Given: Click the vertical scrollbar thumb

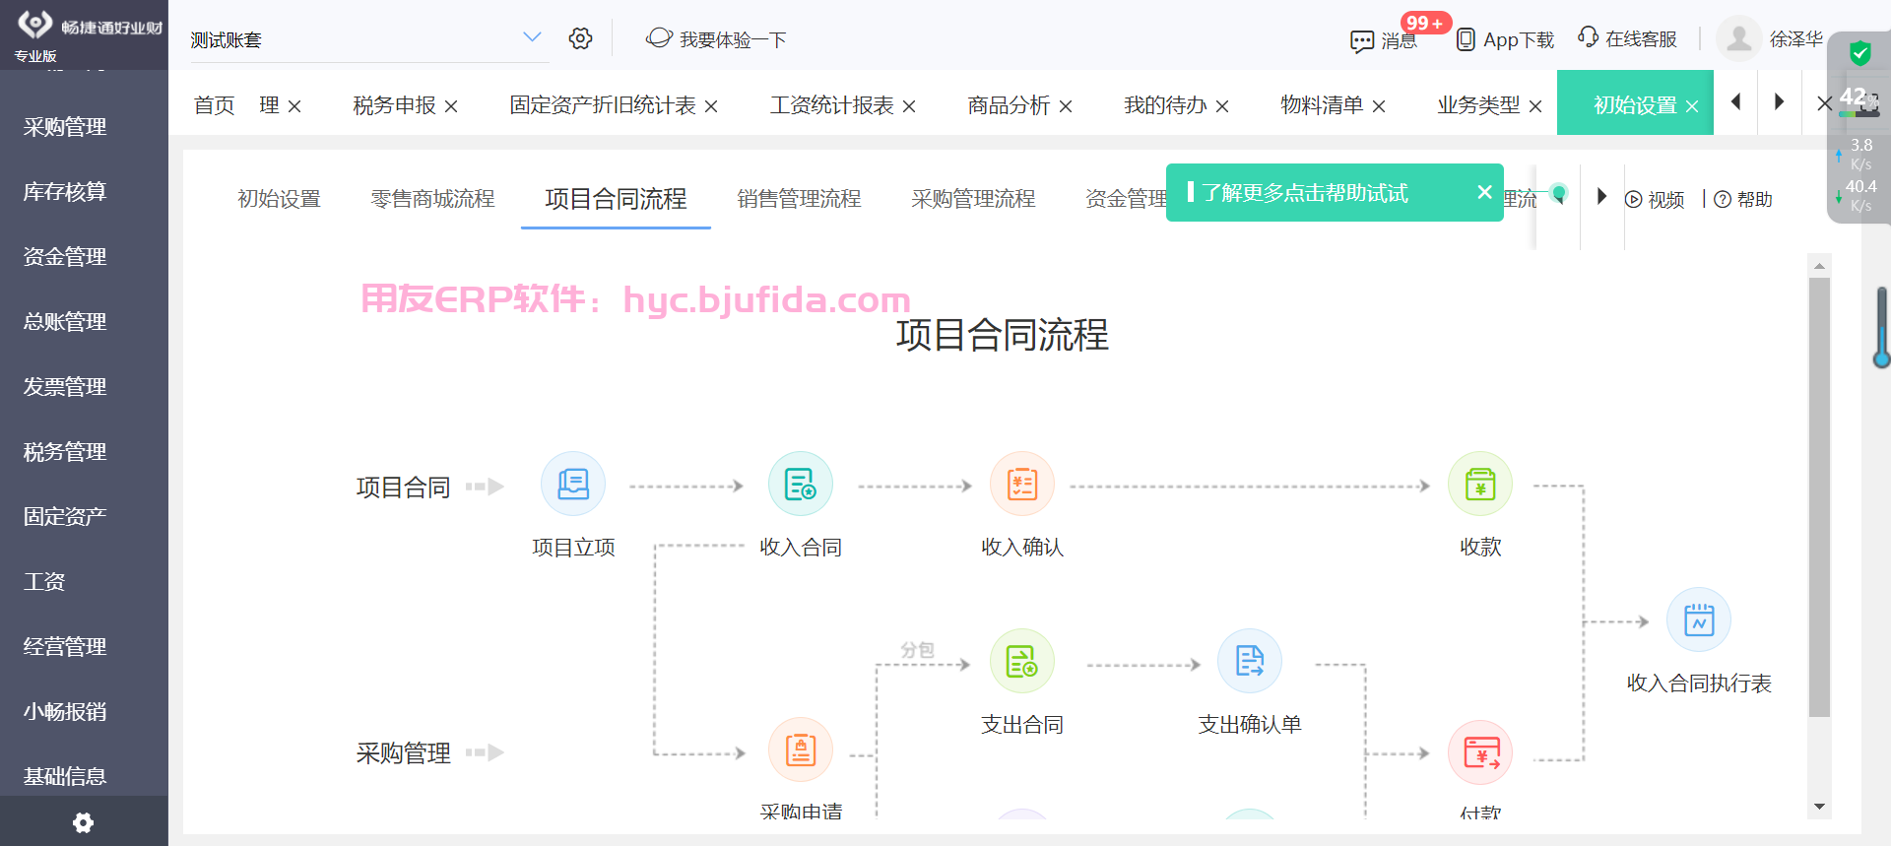Looking at the screenshot, I should pos(1819,497).
